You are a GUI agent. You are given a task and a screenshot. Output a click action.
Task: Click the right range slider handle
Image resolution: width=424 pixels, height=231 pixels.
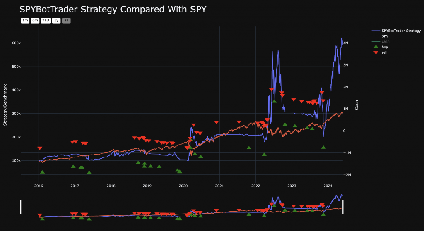coord(343,207)
